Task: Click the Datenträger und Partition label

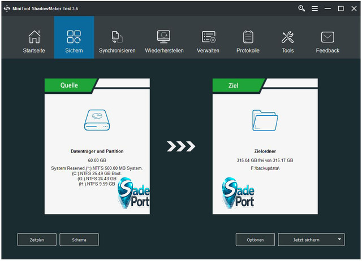Action: click(97, 151)
